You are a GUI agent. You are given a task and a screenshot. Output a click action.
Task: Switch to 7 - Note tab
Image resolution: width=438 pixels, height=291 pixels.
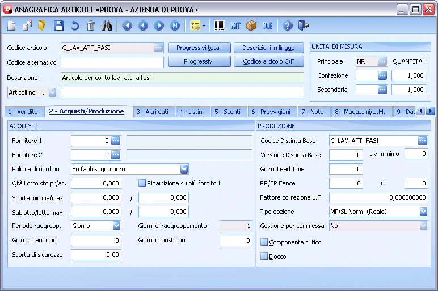click(x=313, y=112)
